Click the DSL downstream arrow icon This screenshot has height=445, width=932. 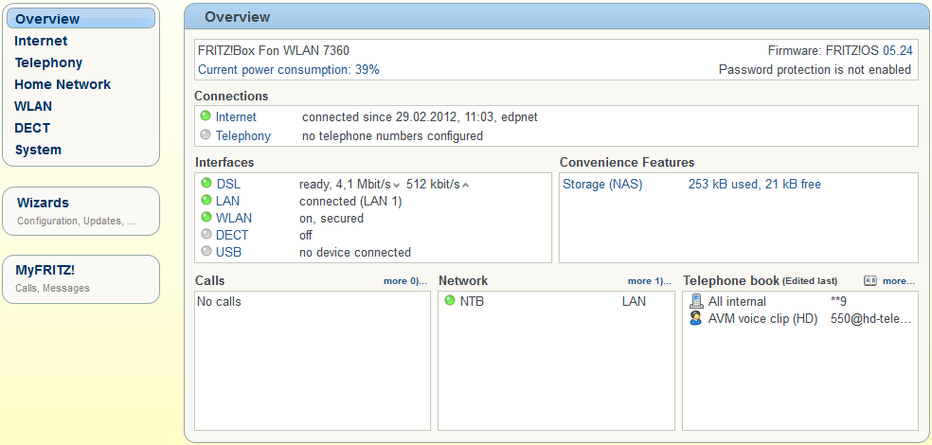[397, 186]
